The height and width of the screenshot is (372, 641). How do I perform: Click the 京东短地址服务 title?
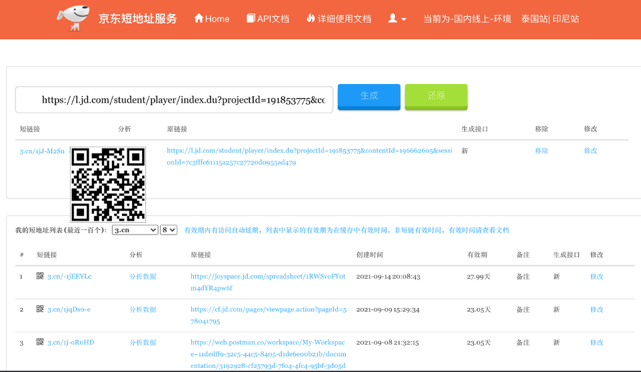(x=137, y=19)
